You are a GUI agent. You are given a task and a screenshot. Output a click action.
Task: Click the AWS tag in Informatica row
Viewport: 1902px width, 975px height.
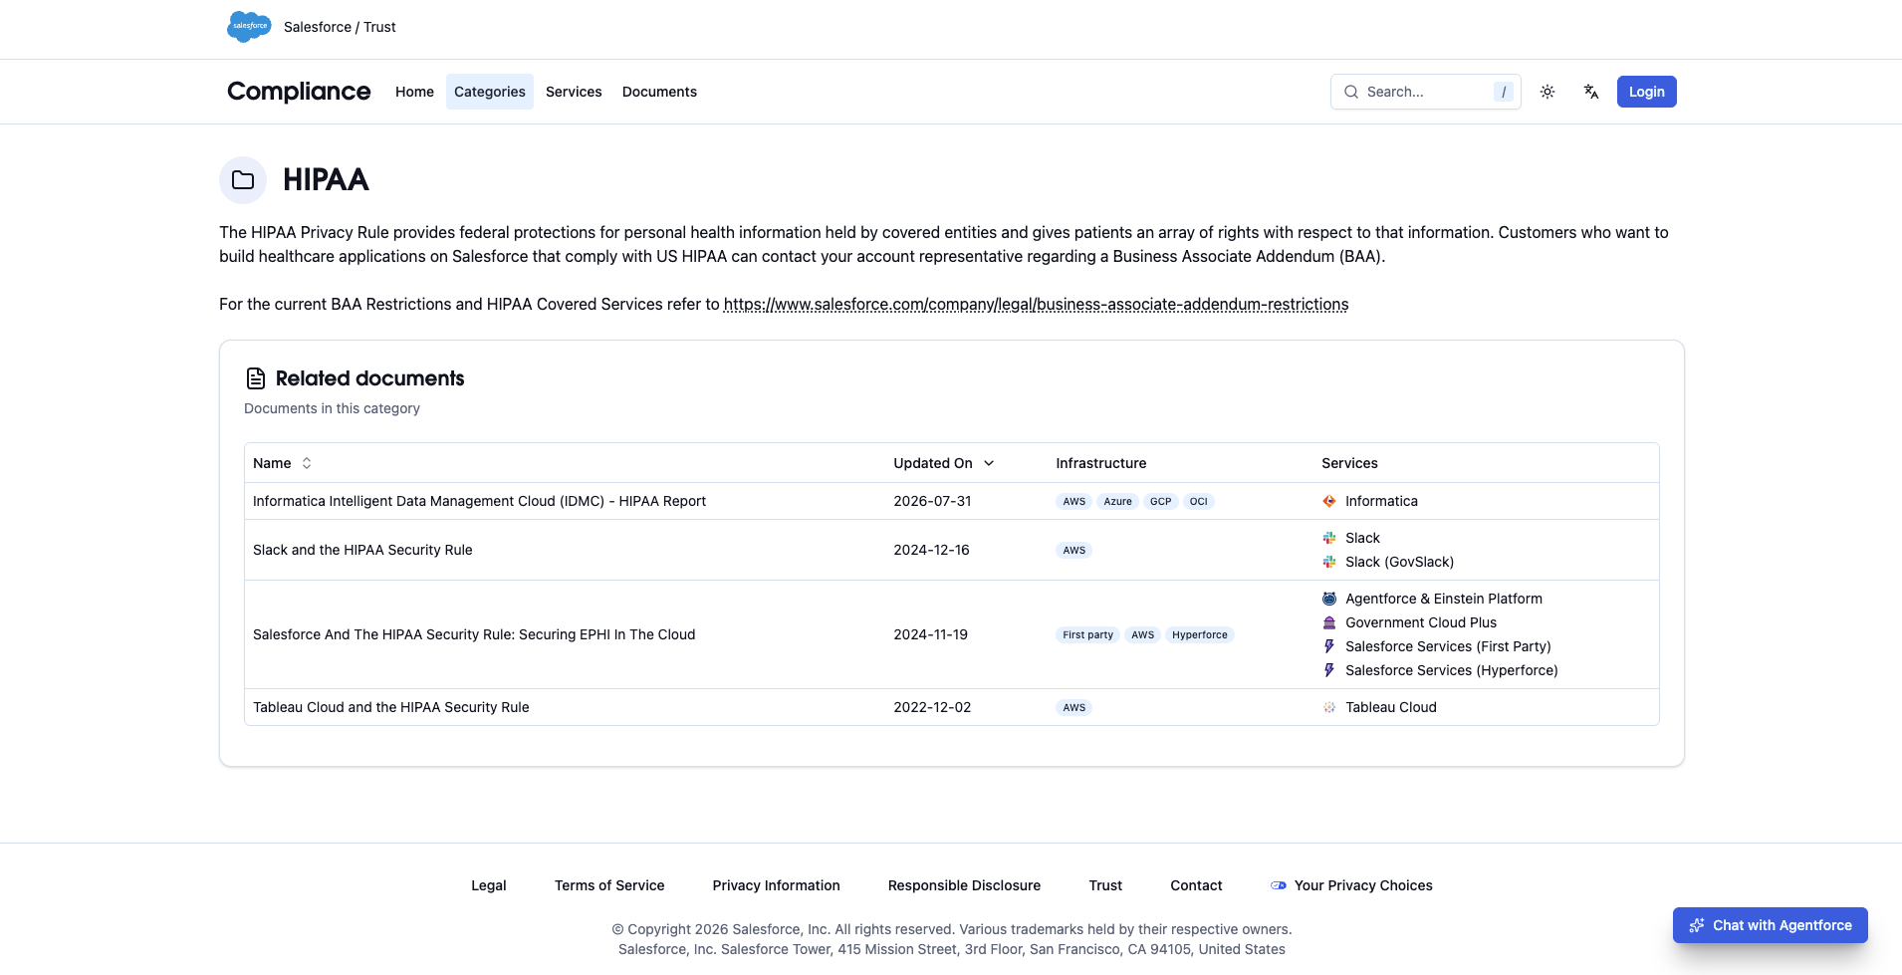(x=1074, y=501)
